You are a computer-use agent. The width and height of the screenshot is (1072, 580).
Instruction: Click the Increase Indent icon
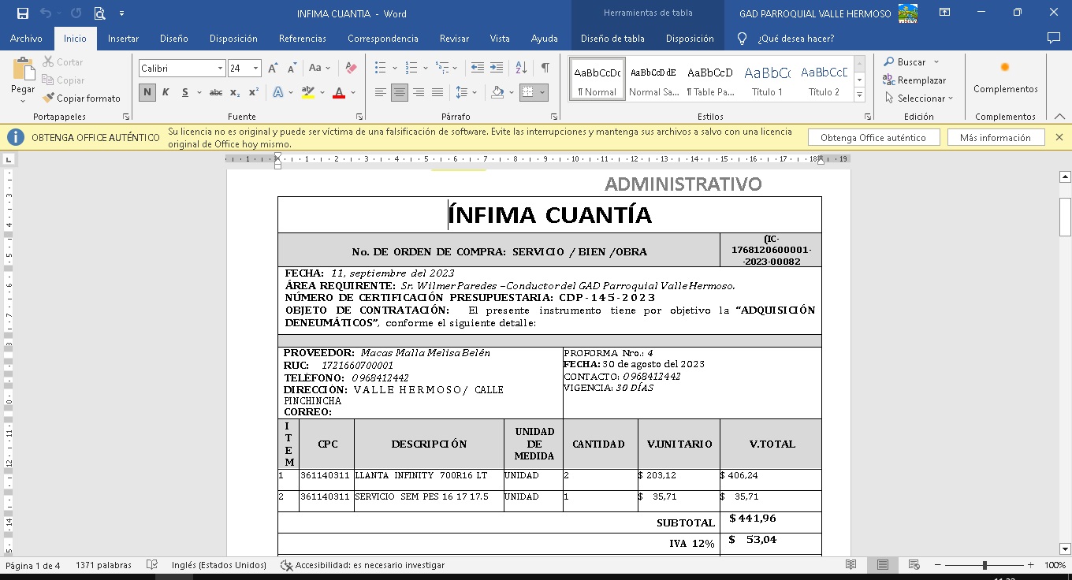click(497, 69)
